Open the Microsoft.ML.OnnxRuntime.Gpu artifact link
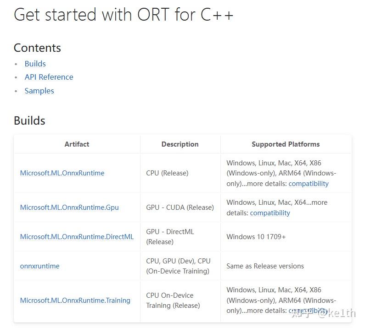This screenshot has width=365, height=328. [69, 207]
